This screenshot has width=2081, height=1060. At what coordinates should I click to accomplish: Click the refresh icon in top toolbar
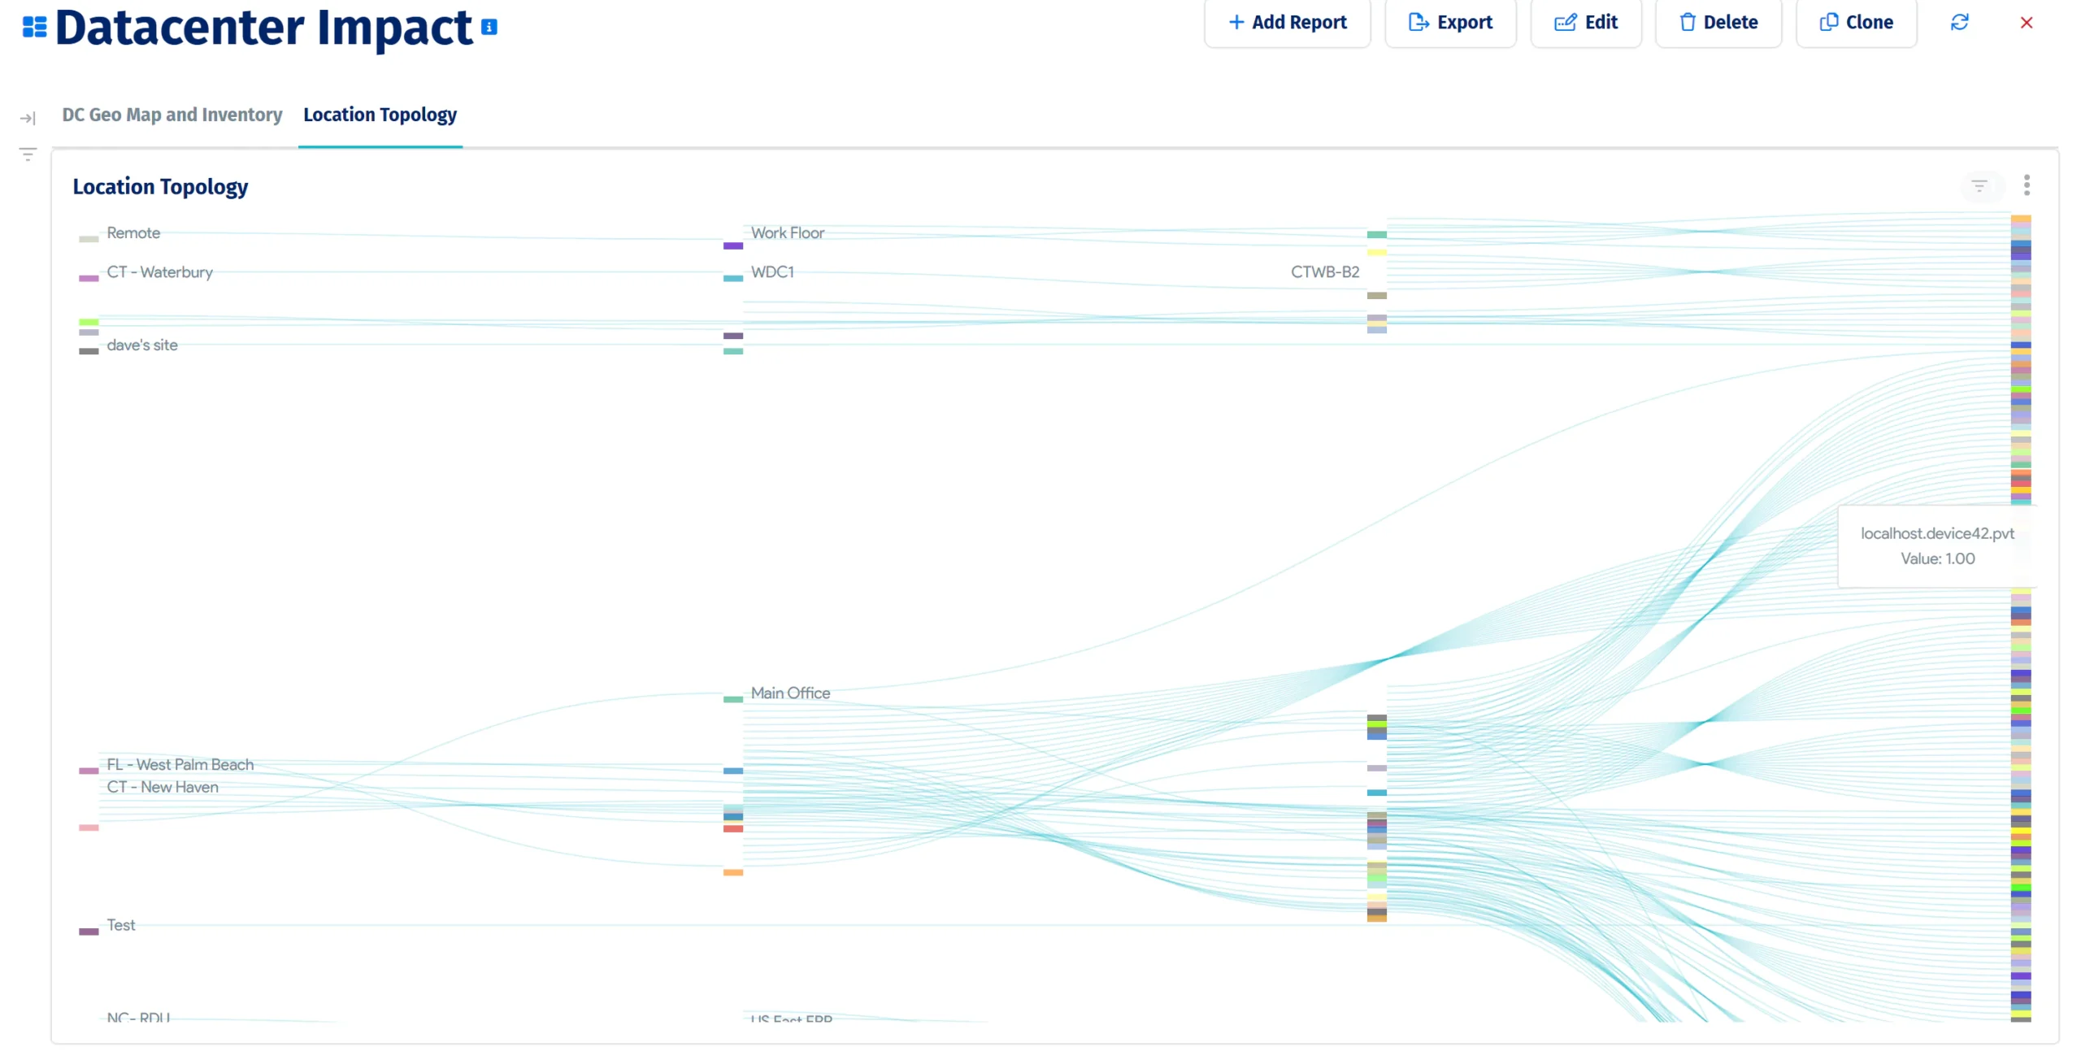tap(1959, 22)
